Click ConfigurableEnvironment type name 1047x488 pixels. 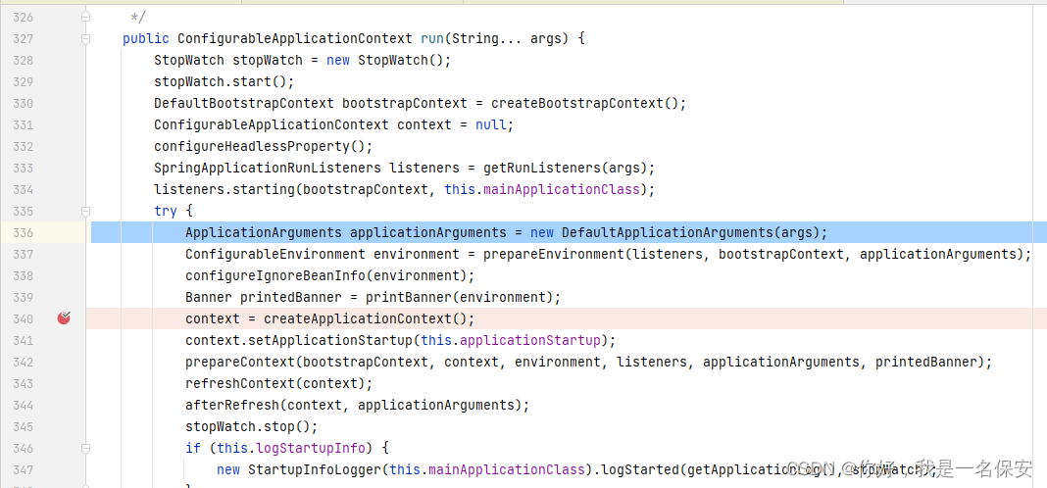coord(275,254)
